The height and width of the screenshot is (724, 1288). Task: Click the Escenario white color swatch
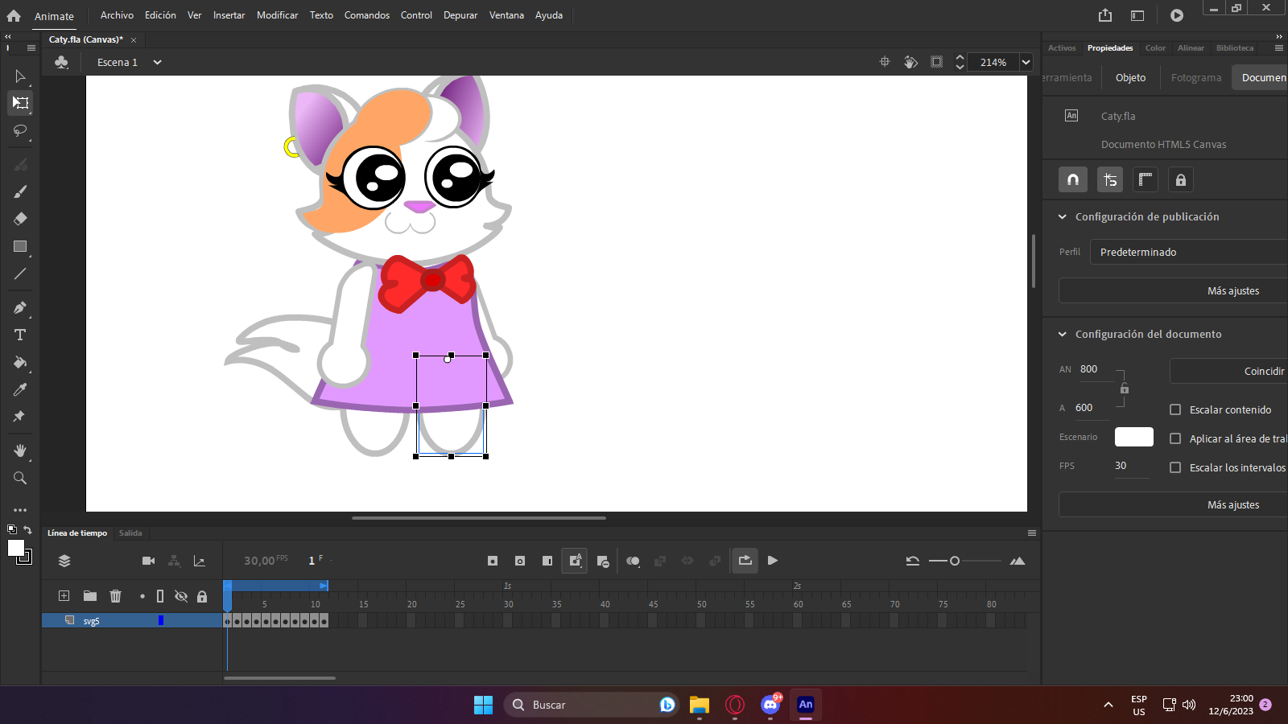pos(1134,437)
